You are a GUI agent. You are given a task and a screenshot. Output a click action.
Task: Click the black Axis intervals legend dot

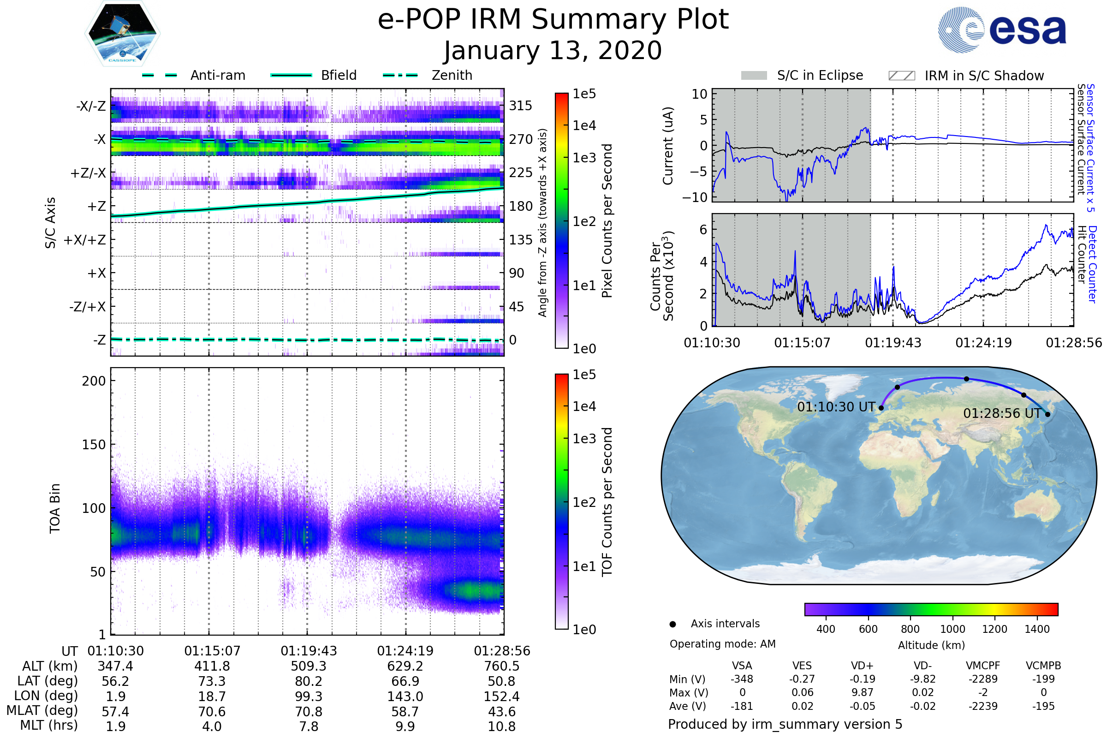pyautogui.click(x=673, y=625)
